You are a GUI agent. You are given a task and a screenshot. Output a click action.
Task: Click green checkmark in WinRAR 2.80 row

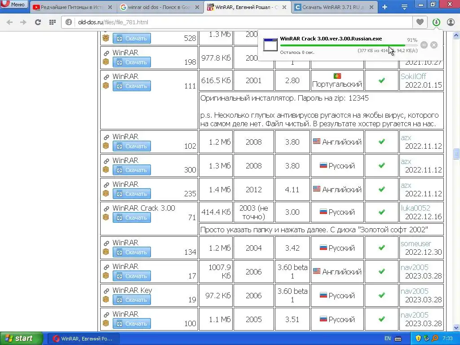[382, 80]
